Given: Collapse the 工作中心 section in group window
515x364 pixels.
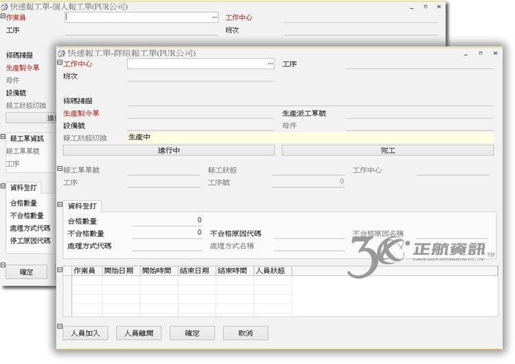Looking at the screenshot, I should 60,63.
